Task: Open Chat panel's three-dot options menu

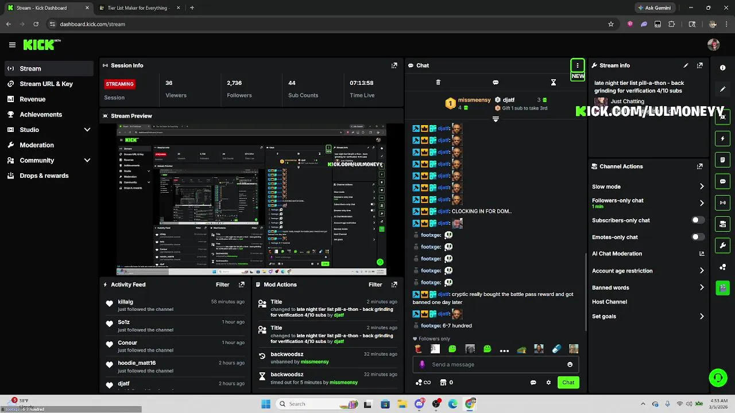Action: click(578, 65)
